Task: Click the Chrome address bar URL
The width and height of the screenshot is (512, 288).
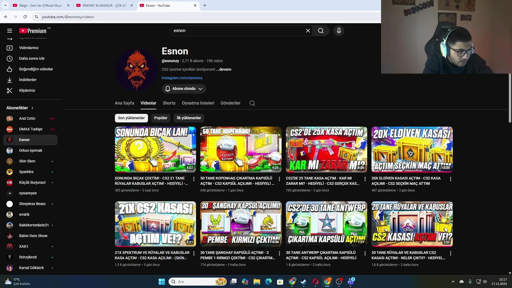Action: (x=68, y=17)
